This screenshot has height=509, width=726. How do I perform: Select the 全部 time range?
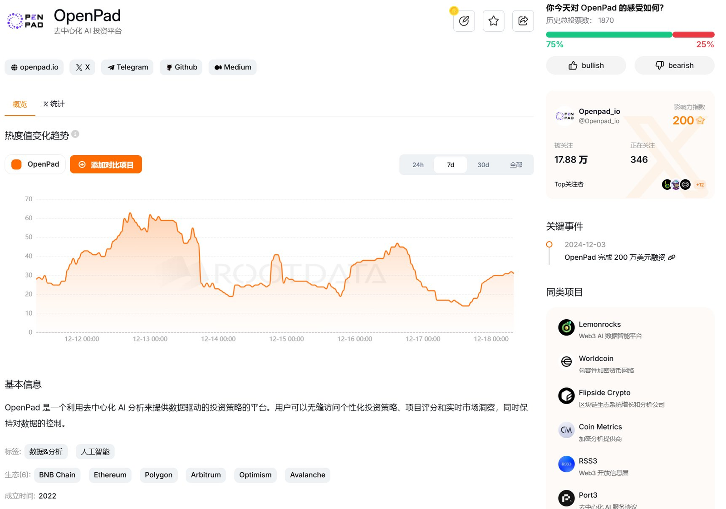click(516, 165)
